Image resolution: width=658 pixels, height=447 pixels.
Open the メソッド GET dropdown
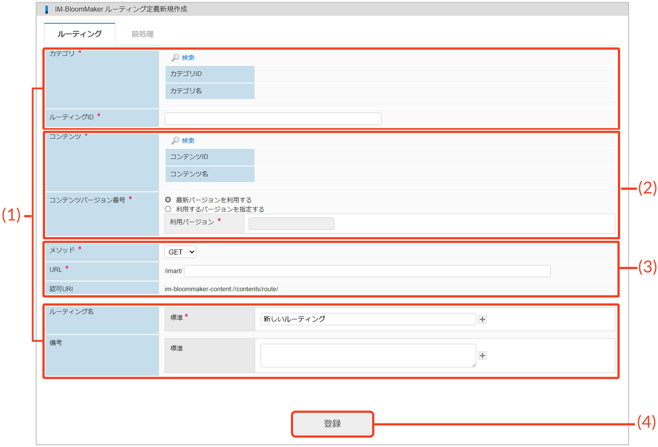point(180,252)
